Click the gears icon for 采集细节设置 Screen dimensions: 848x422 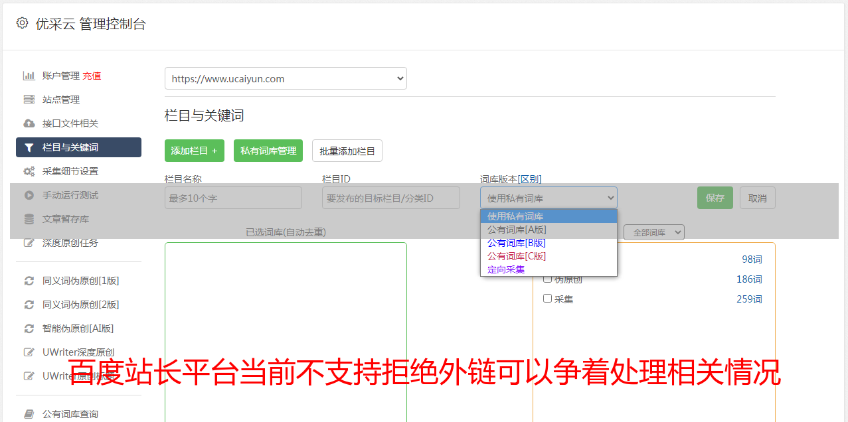pyautogui.click(x=29, y=171)
